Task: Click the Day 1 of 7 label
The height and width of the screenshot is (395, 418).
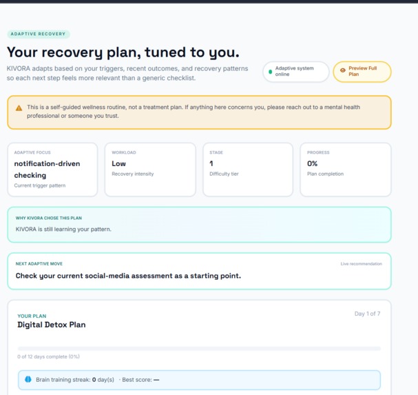Action: [367, 314]
